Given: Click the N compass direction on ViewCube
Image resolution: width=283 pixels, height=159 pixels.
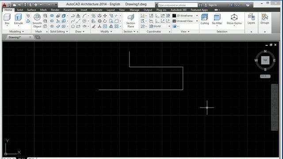Looking at the screenshot, I should point(265,51).
